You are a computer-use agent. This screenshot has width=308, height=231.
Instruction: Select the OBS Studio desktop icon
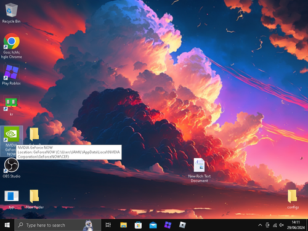(11, 168)
